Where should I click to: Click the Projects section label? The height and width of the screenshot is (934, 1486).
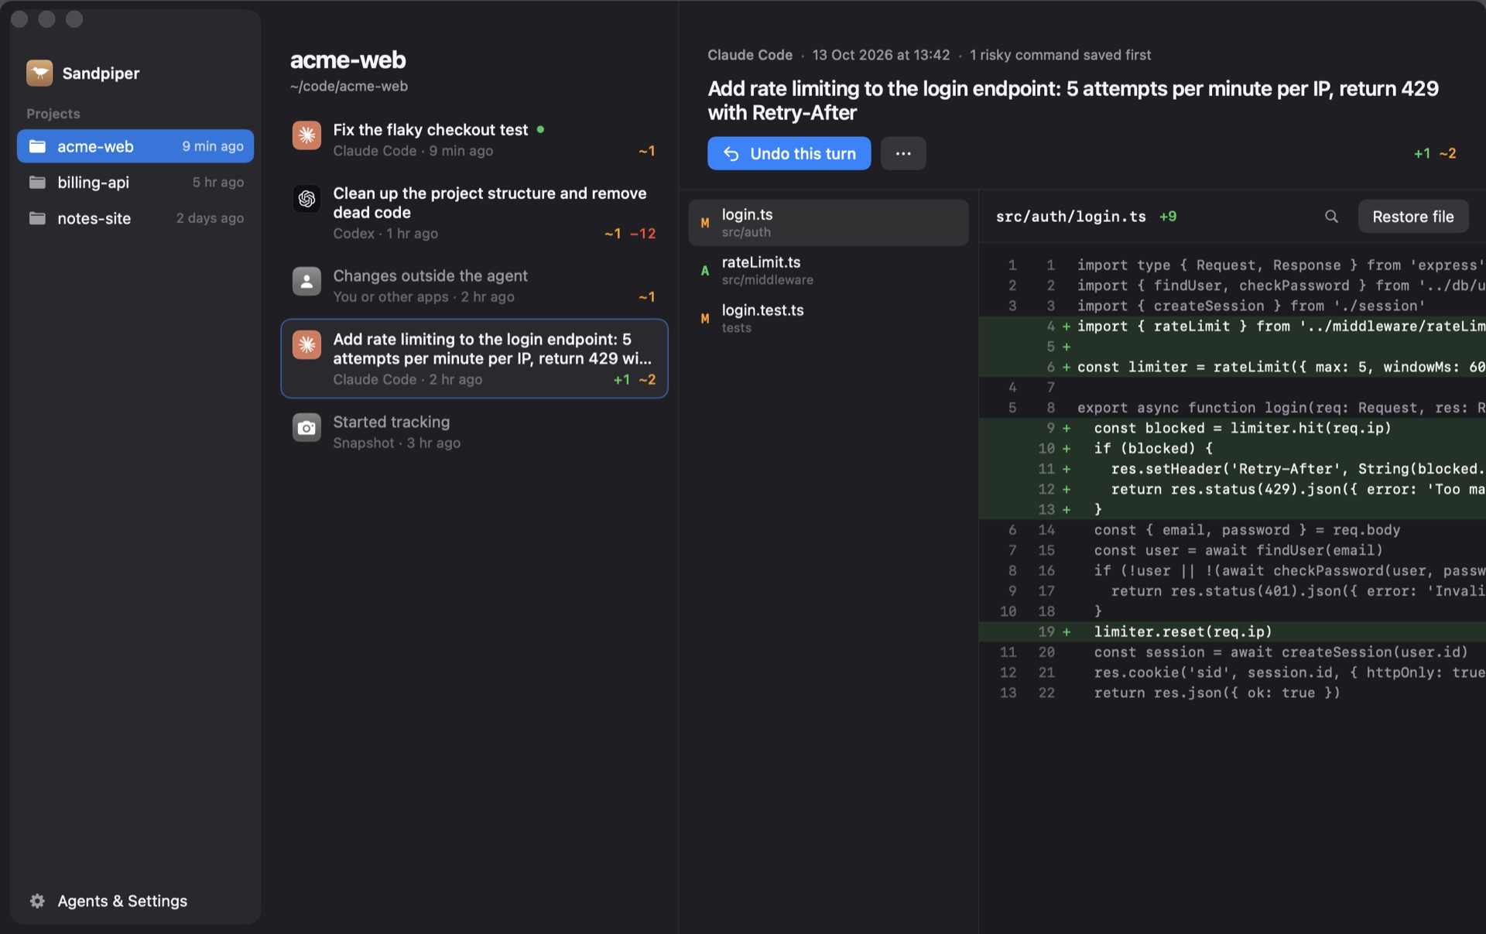(53, 114)
